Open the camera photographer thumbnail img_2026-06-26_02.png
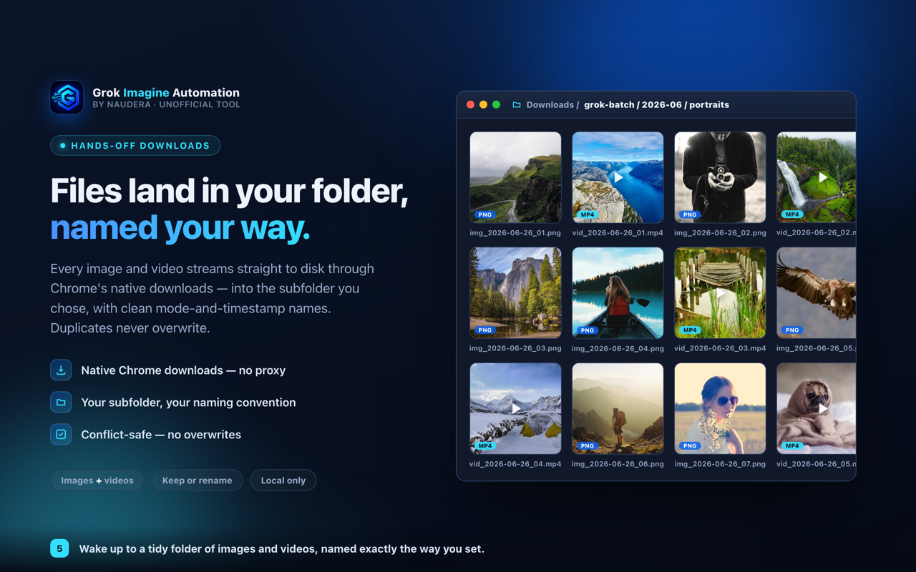Screen dimensions: 916x572 click(720, 177)
